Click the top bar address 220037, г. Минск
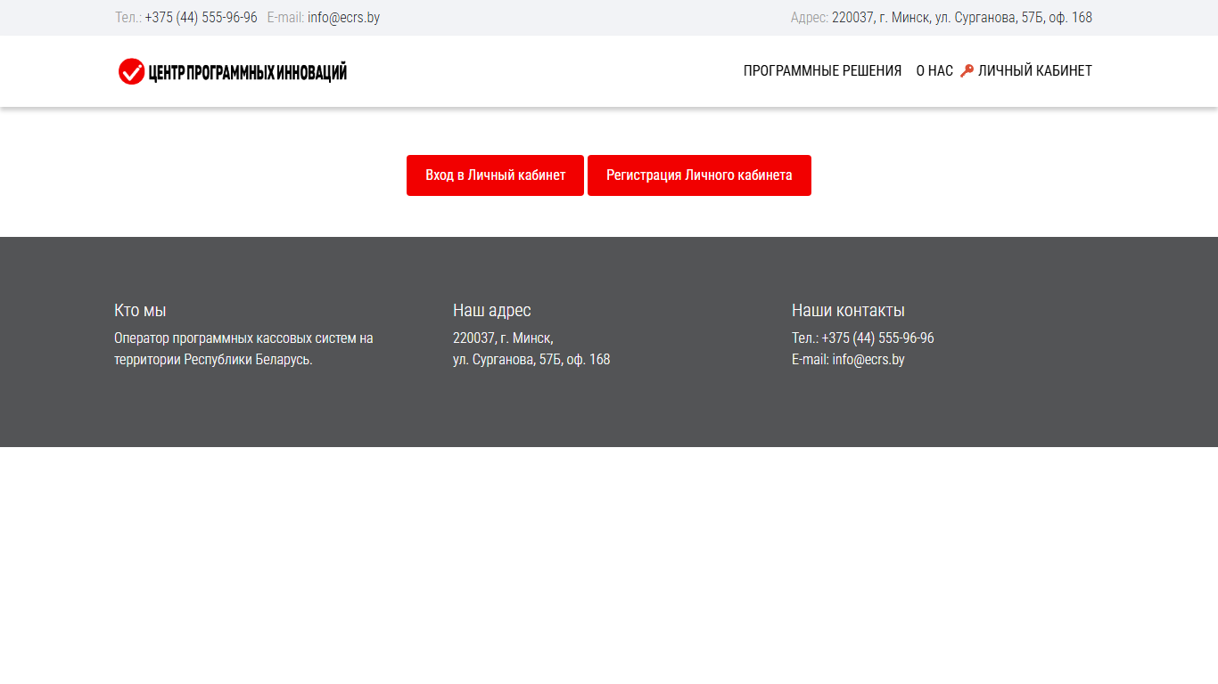Image resolution: width=1218 pixels, height=684 pixels. [x=962, y=18]
